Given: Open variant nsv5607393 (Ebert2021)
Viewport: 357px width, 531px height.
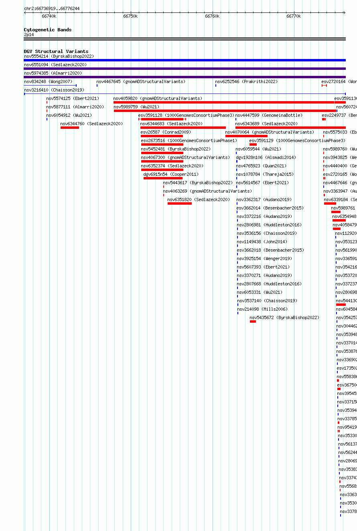Looking at the screenshot, I should [263, 267].
